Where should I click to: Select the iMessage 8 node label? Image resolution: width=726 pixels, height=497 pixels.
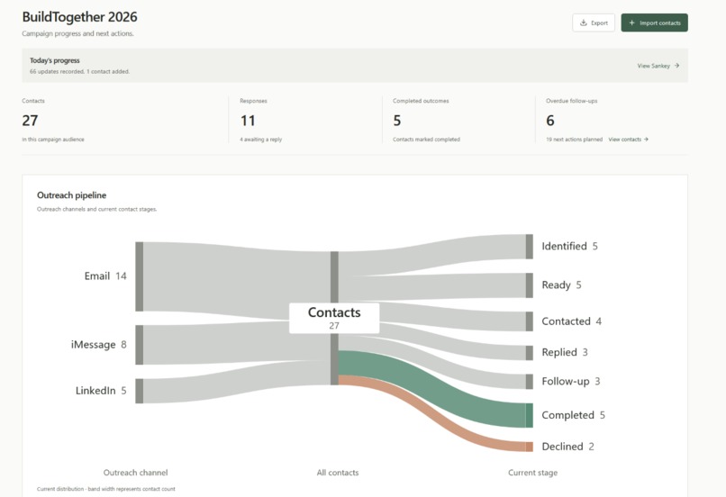point(98,345)
